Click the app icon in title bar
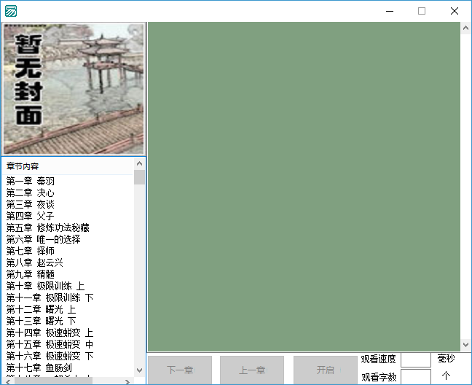This screenshot has height=385, width=472. click(x=11, y=11)
